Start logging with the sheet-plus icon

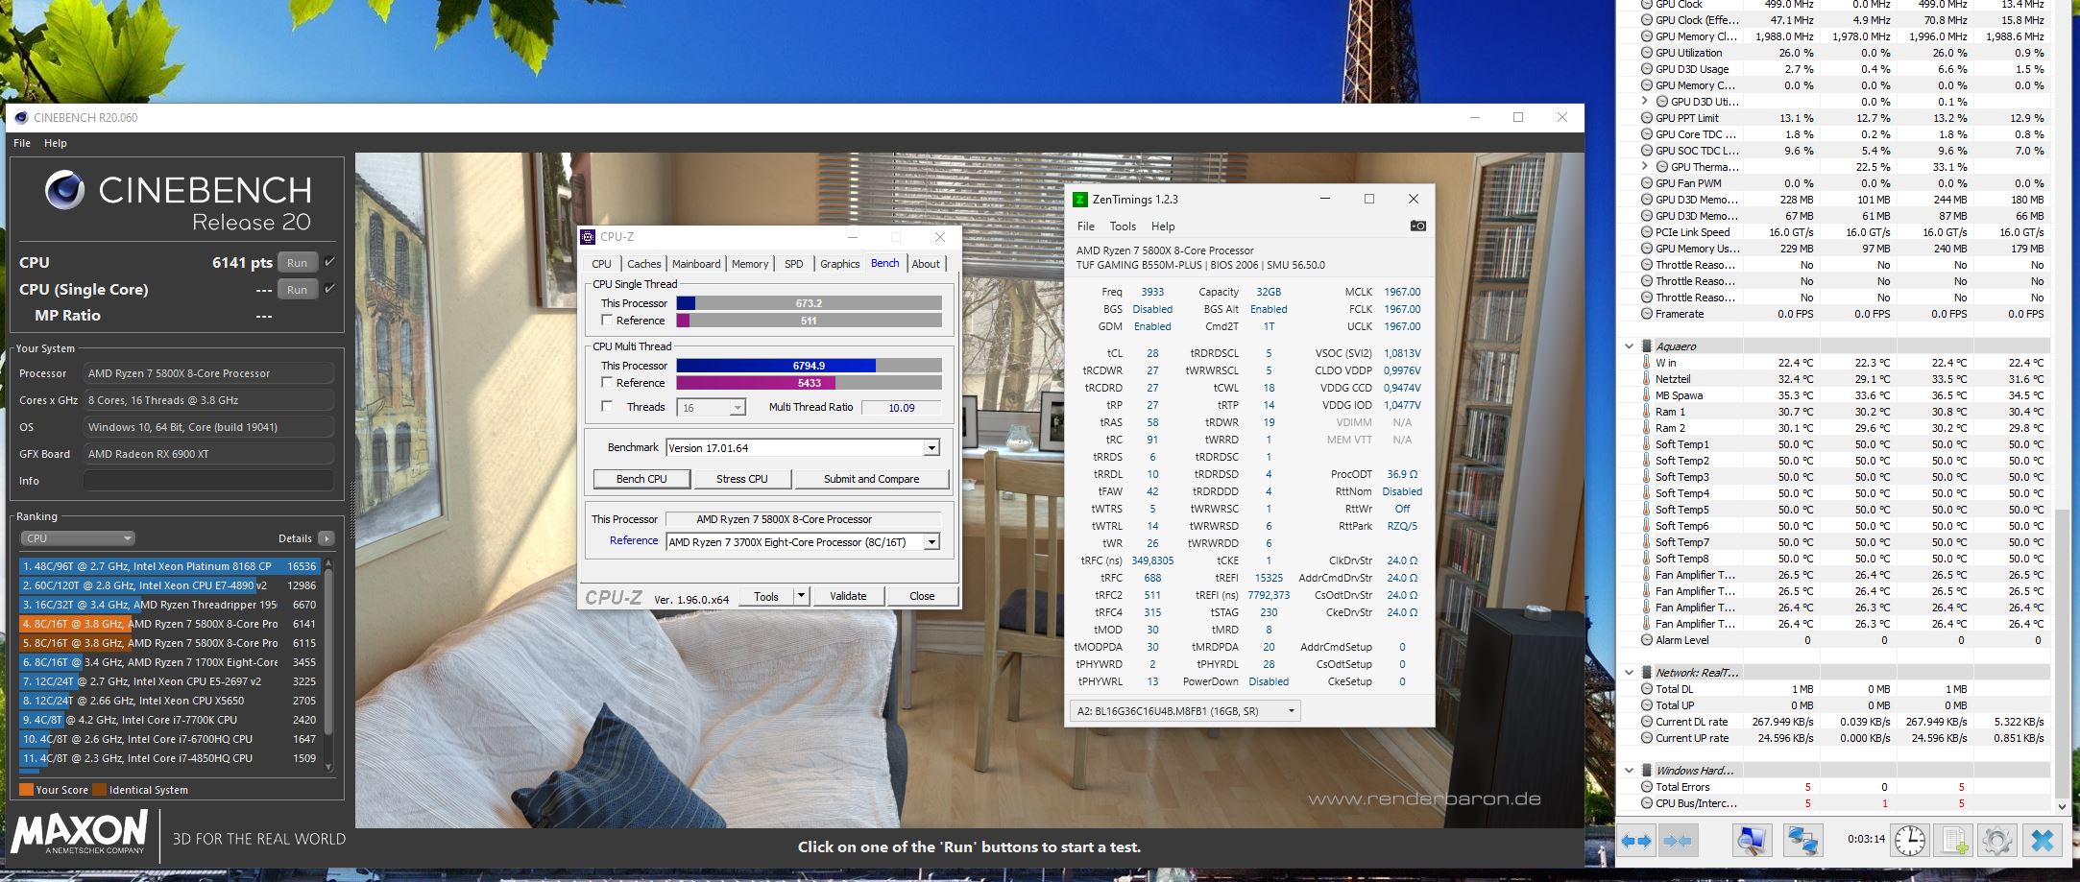(1955, 842)
